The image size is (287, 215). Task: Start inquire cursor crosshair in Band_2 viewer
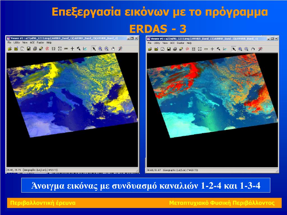72,49
